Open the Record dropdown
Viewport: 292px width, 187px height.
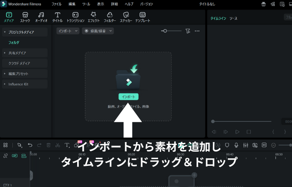pyautogui.click(x=98, y=31)
